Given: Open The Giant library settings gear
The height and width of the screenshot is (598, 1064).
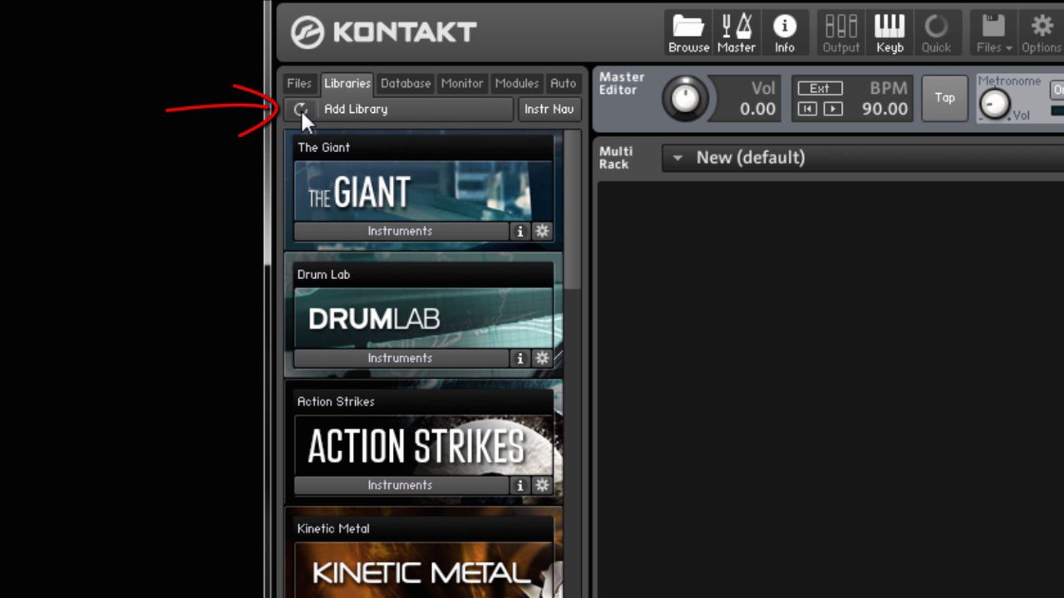Looking at the screenshot, I should tap(542, 232).
